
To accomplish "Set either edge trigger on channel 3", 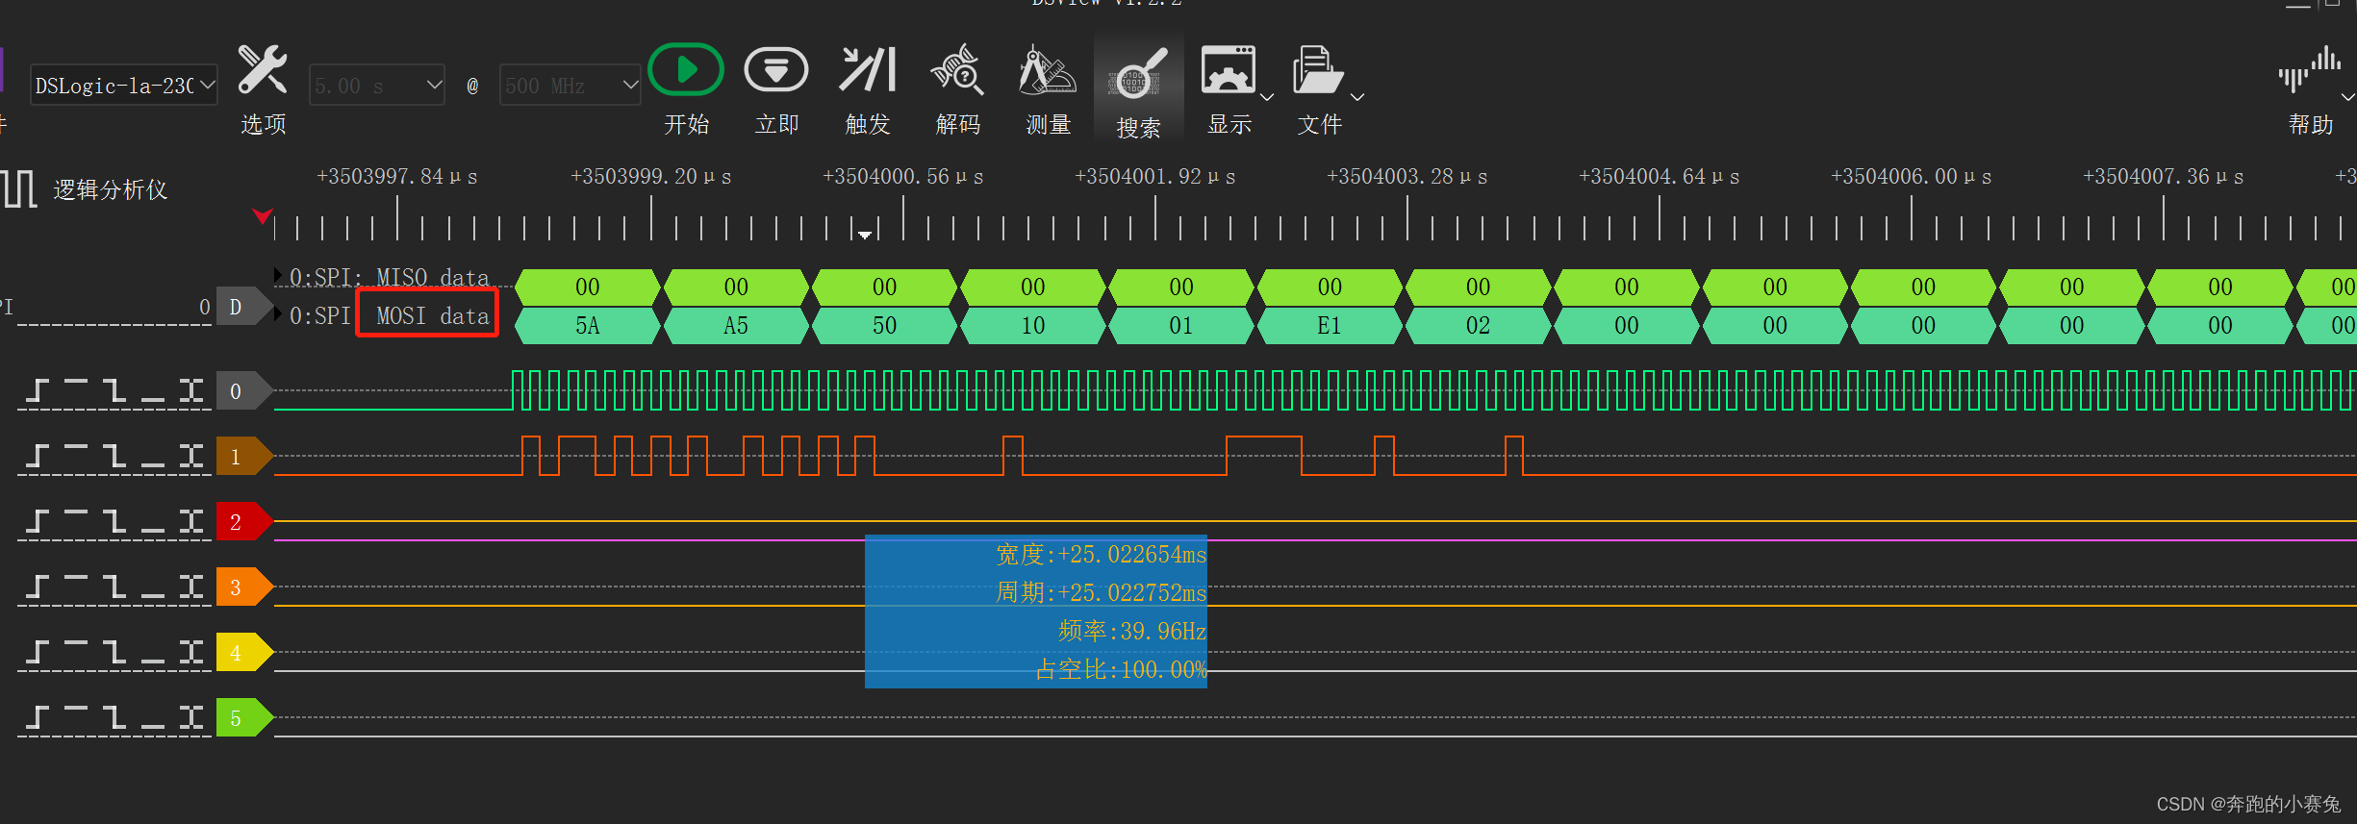I will (191, 587).
